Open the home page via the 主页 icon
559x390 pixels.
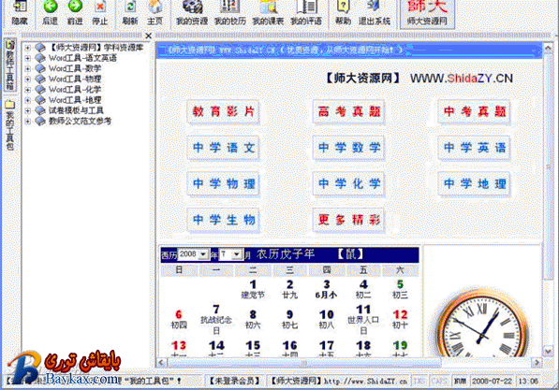[155, 12]
